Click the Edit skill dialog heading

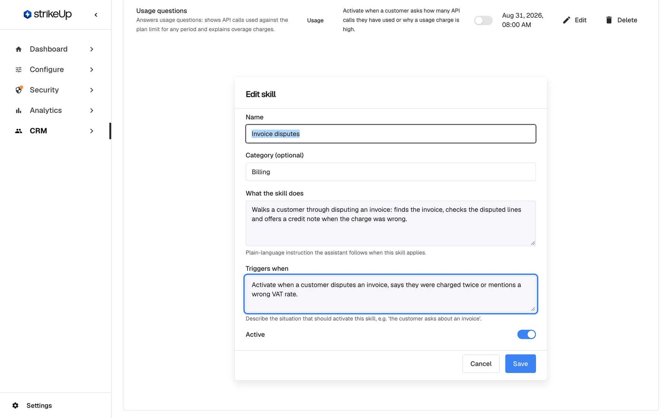(x=261, y=94)
